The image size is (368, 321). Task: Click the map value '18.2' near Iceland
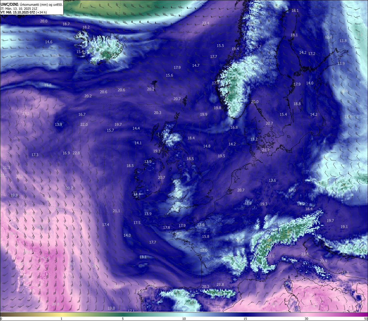[86, 27]
